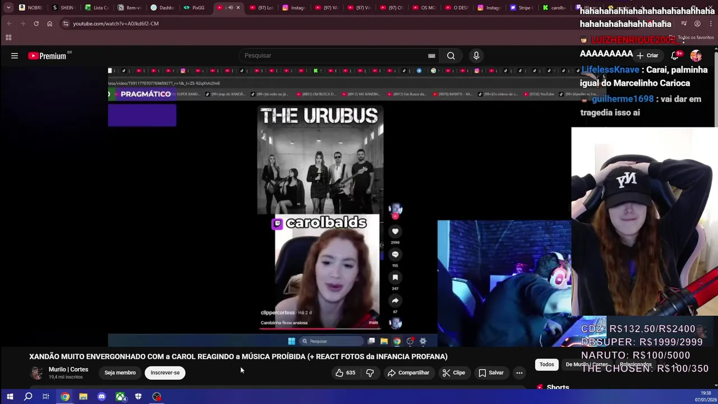Open the YouTube guide hamburger menu
Viewport: 718px width, 404px height.
click(x=15, y=56)
